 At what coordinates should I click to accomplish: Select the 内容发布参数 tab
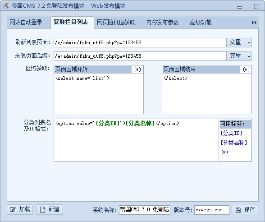click(162, 23)
